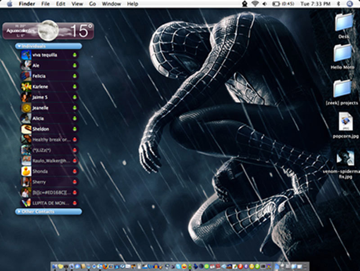This screenshot has width=360, height=271.
Task: Select contact viva tequilla
Action: [49, 55]
